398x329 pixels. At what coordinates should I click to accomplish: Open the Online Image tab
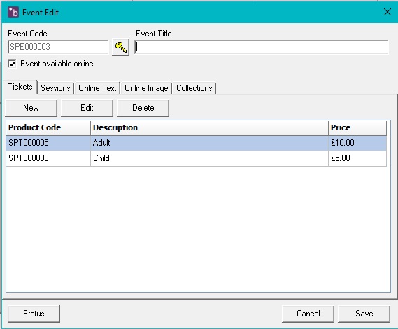coord(146,88)
